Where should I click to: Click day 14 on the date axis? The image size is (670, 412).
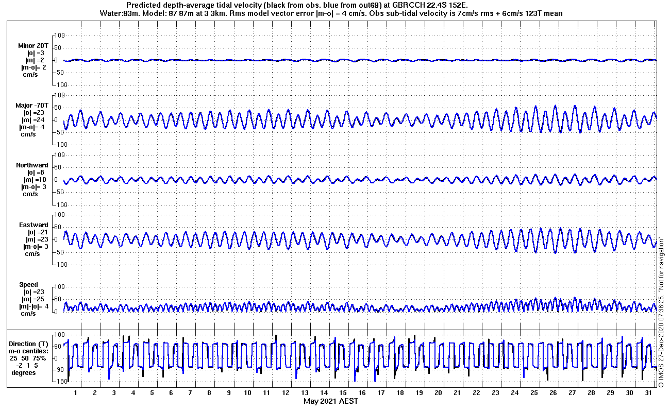click(324, 393)
